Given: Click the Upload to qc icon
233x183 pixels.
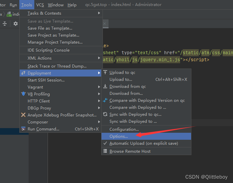Looking at the screenshot, I should pos(105,73).
